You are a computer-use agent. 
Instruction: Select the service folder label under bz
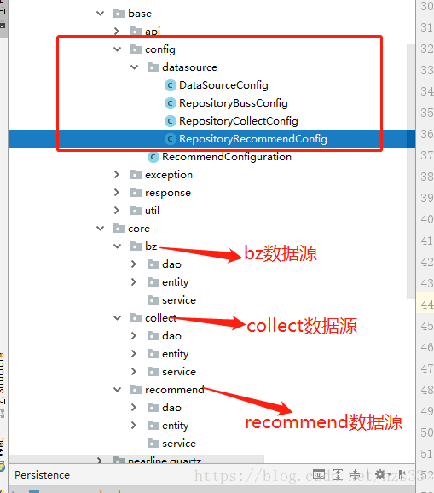[179, 300]
